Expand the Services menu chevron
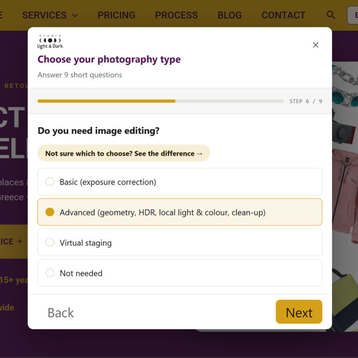The height and width of the screenshot is (358, 358). coord(75,15)
